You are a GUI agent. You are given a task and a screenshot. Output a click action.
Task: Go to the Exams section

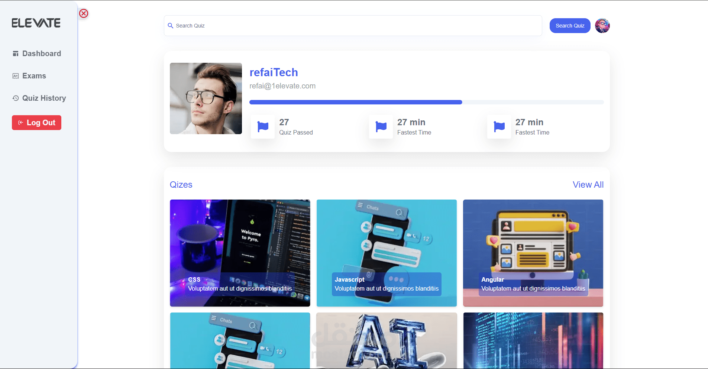tap(29, 76)
